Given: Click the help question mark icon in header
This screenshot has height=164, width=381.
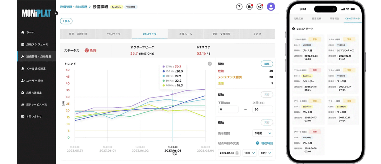Looking at the screenshot, I should [239, 7].
